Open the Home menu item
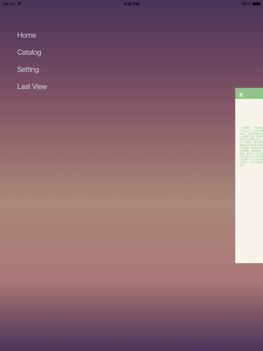Screen dimensions: 263x351 click(26, 35)
